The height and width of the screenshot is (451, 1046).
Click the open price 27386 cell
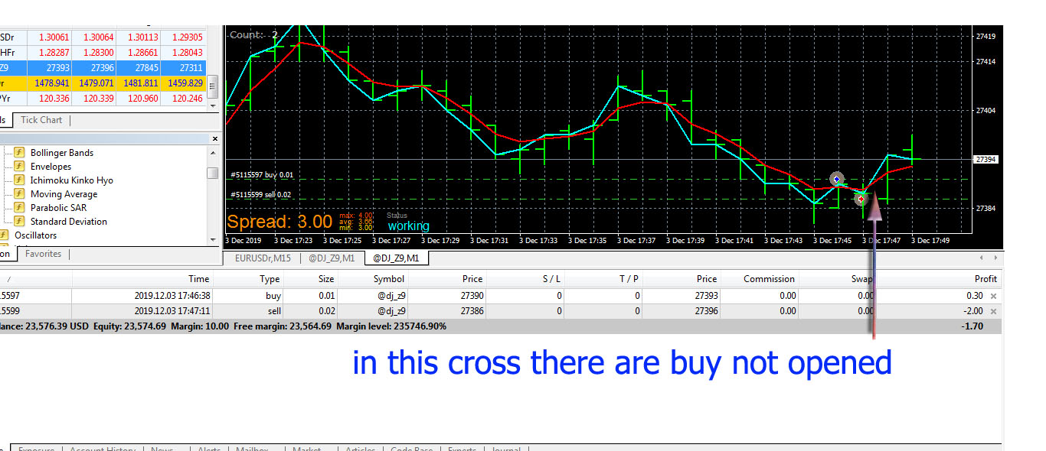click(472, 311)
